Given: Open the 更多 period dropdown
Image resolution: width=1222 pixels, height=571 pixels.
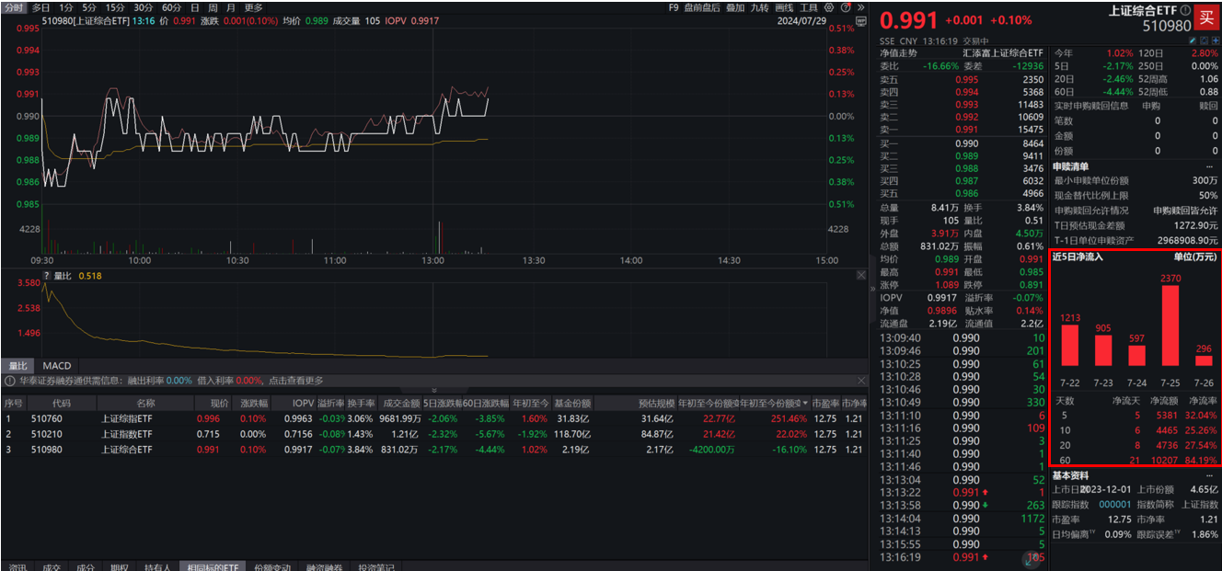Looking at the screenshot, I should [254, 7].
